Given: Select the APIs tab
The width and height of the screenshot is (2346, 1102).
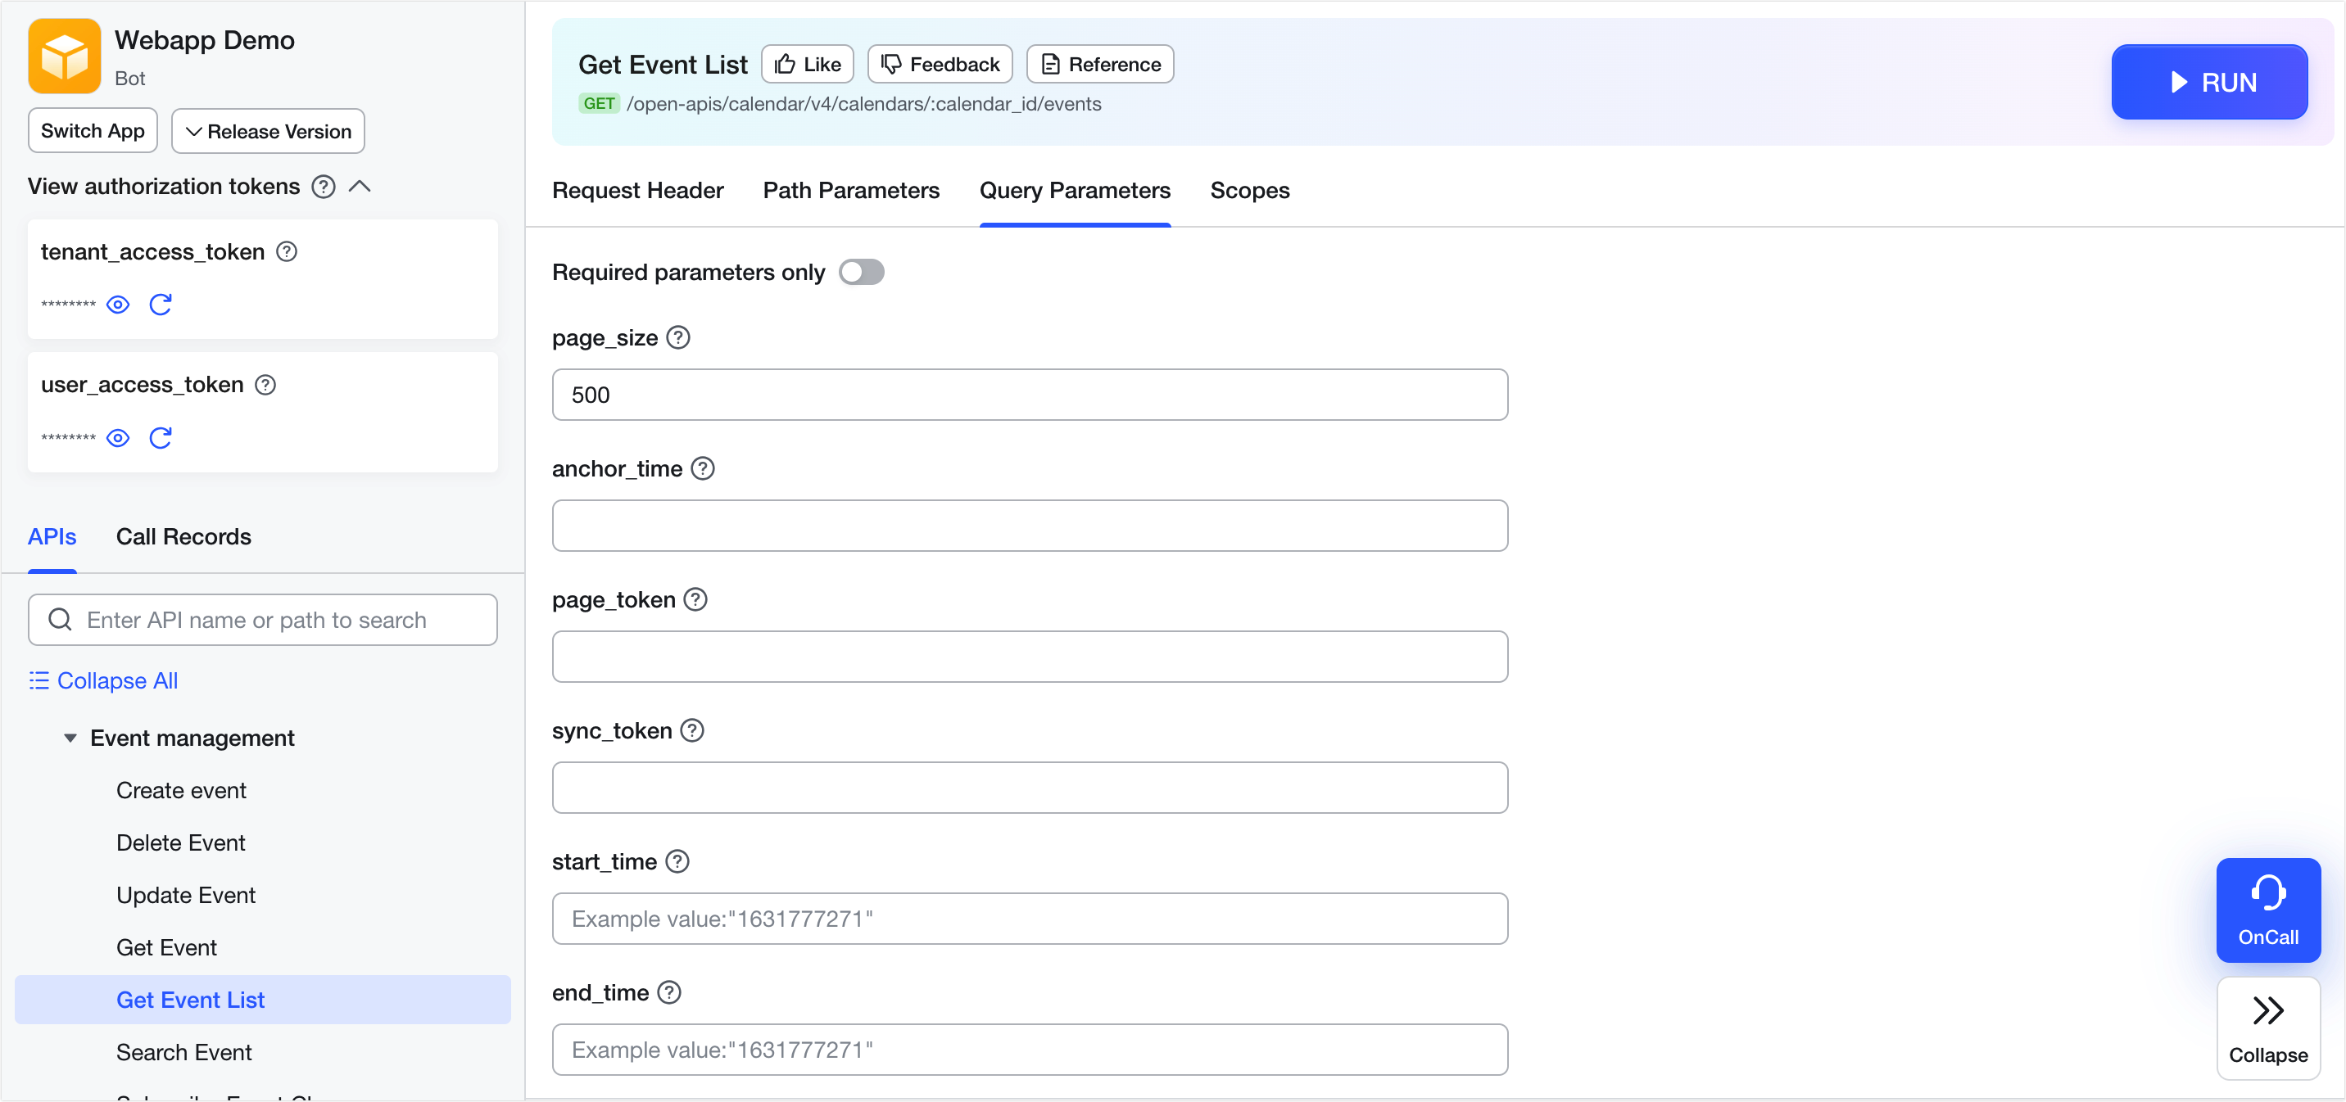Looking at the screenshot, I should pos(52,537).
